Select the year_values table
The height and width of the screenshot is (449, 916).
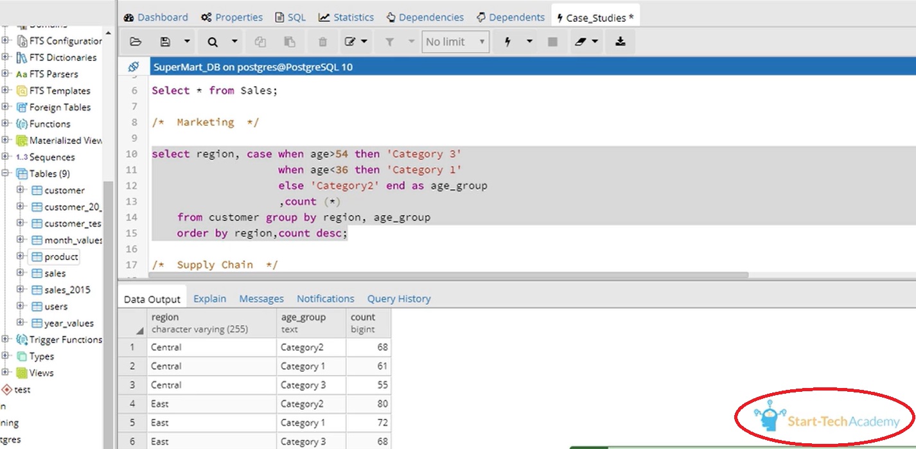coord(69,323)
